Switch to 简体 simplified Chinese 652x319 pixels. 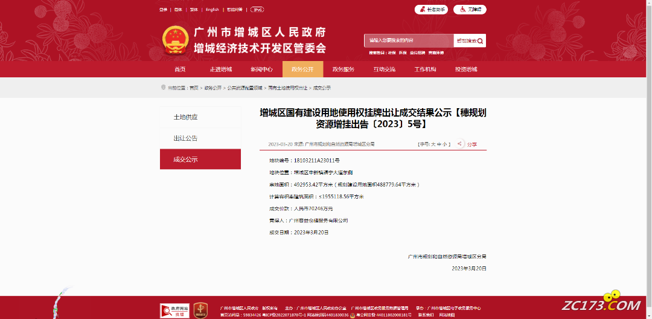click(178, 10)
